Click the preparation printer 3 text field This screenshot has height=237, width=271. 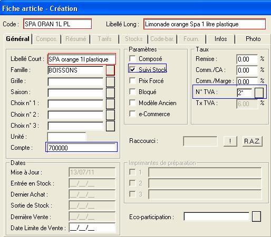205,194
